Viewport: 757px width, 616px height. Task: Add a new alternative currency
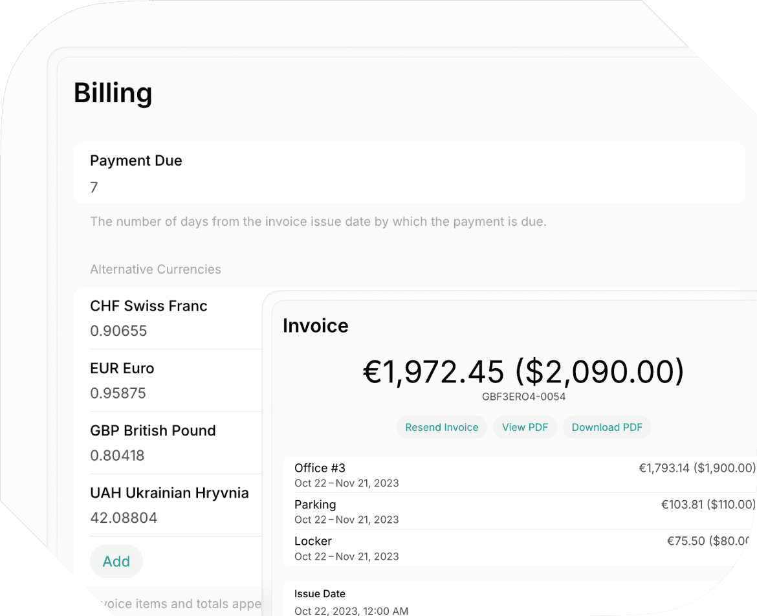[x=116, y=562]
